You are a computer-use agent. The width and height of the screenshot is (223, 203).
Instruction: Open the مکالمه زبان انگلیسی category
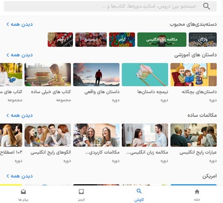coord(161,39)
